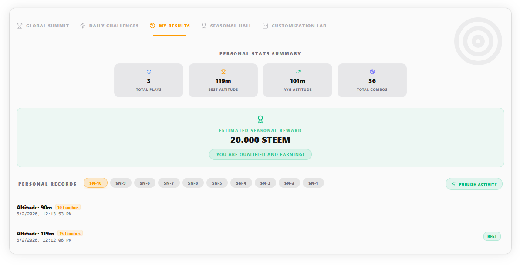Open the Global Summit tab

pyautogui.click(x=43, y=26)
